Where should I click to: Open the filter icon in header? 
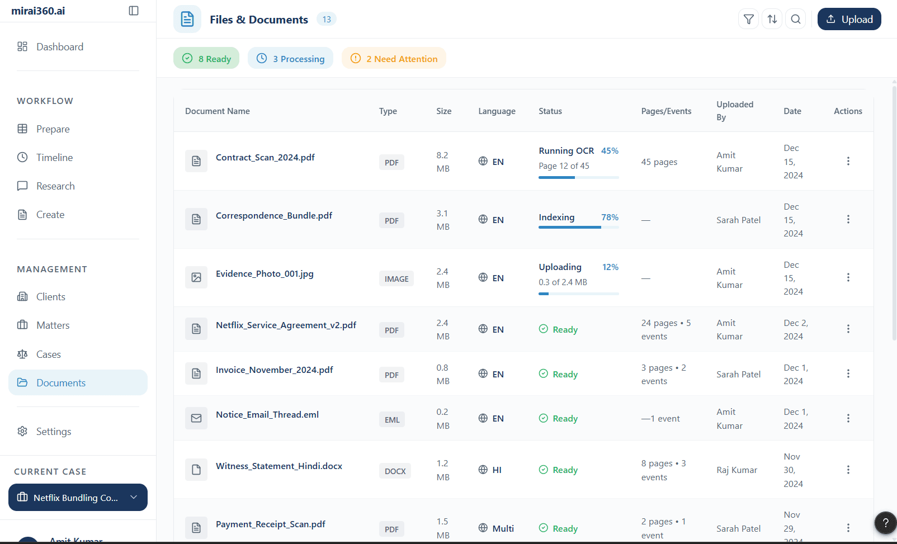(748, 19)
